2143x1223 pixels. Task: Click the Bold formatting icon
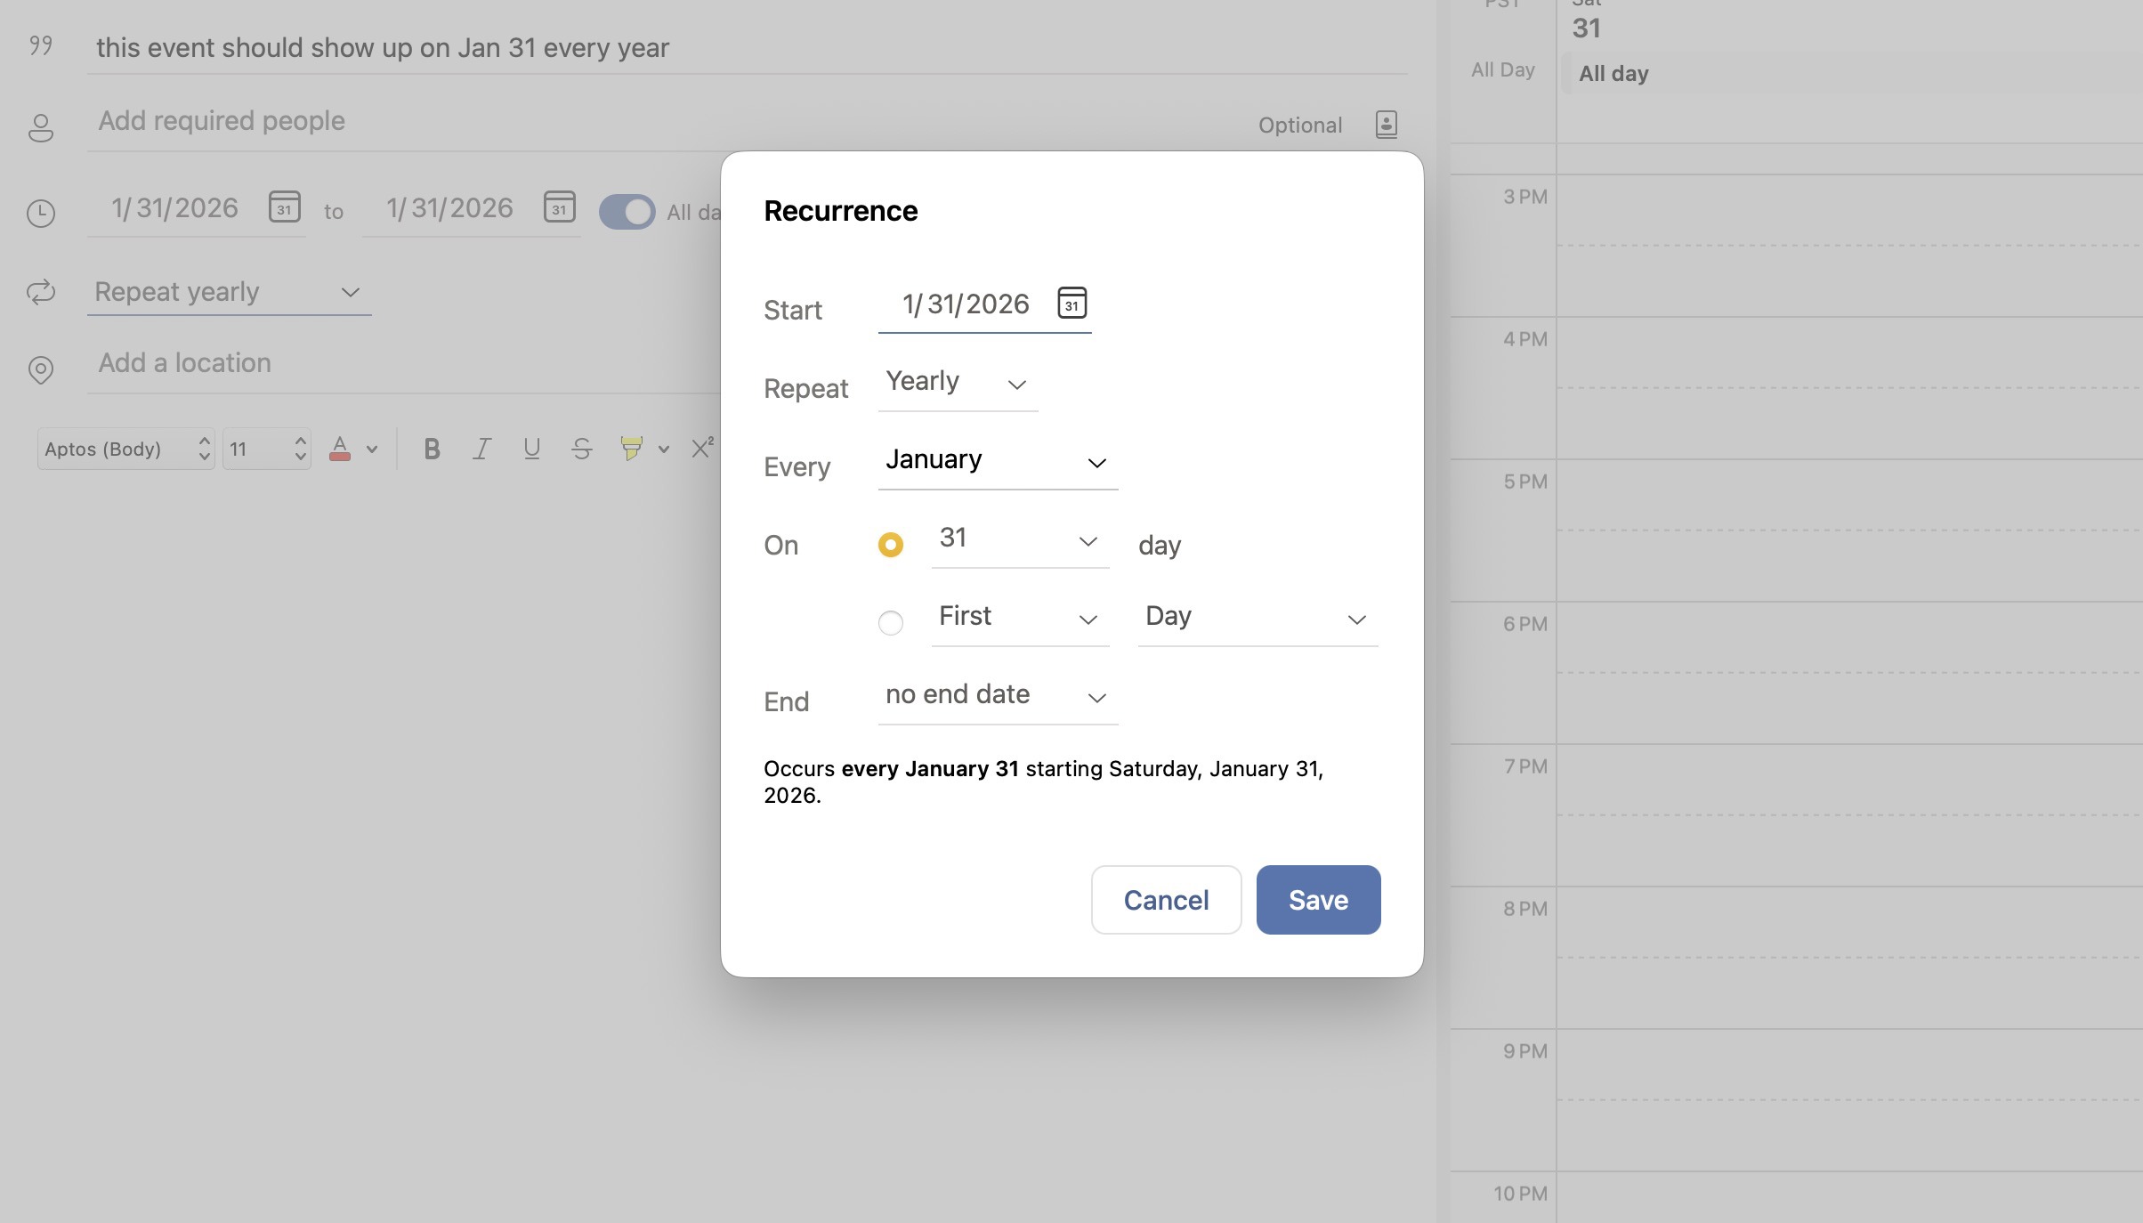[432, 450]
